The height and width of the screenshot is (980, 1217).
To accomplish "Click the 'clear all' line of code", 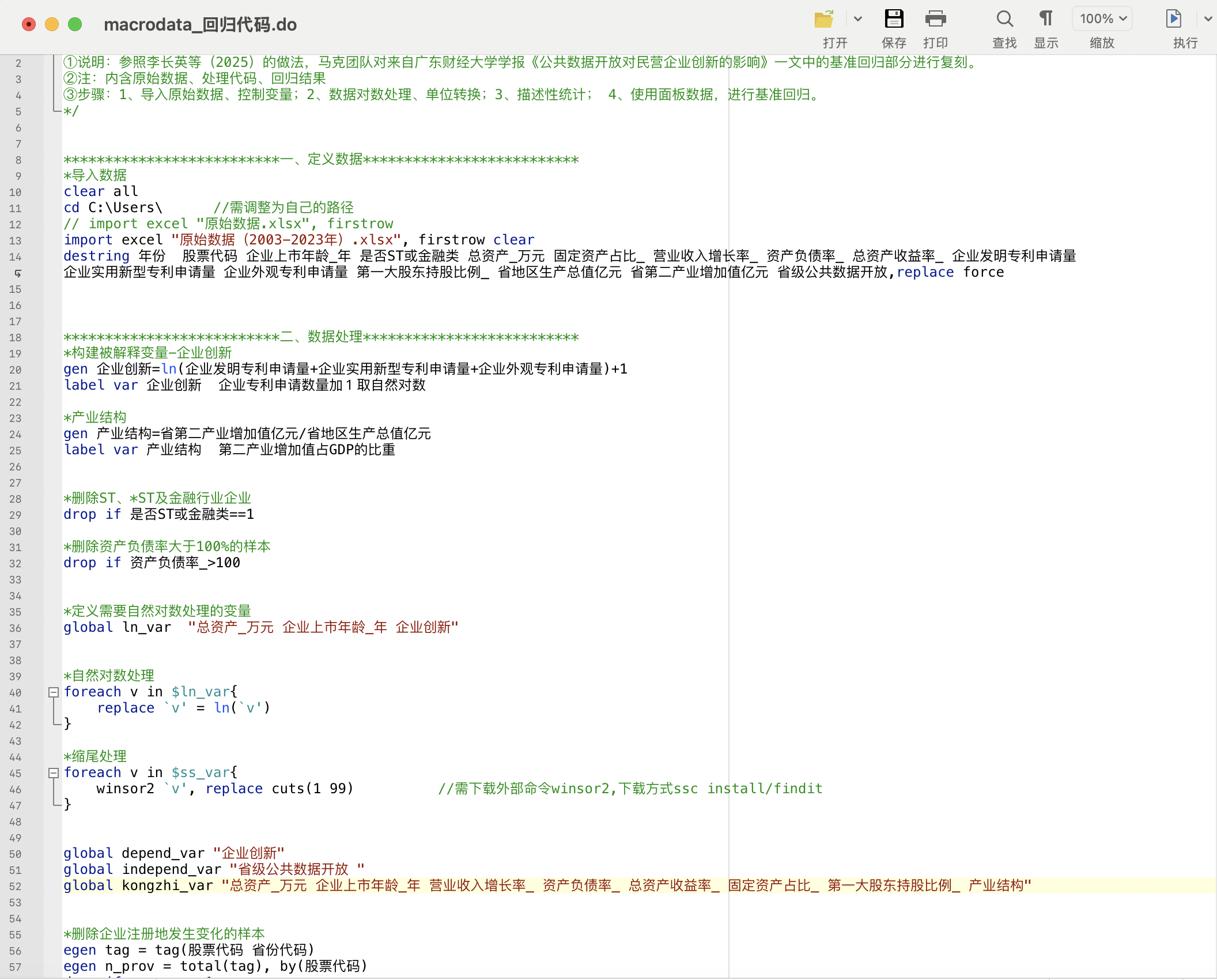I will tap(101, 192).
